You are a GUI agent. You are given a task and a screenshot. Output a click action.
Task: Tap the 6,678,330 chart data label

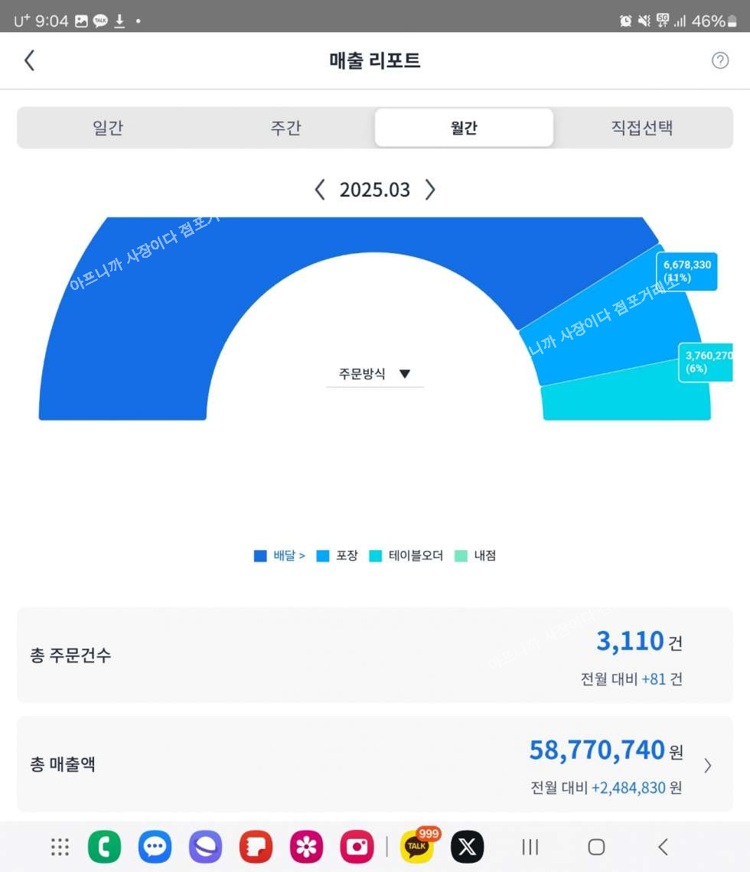686,271
